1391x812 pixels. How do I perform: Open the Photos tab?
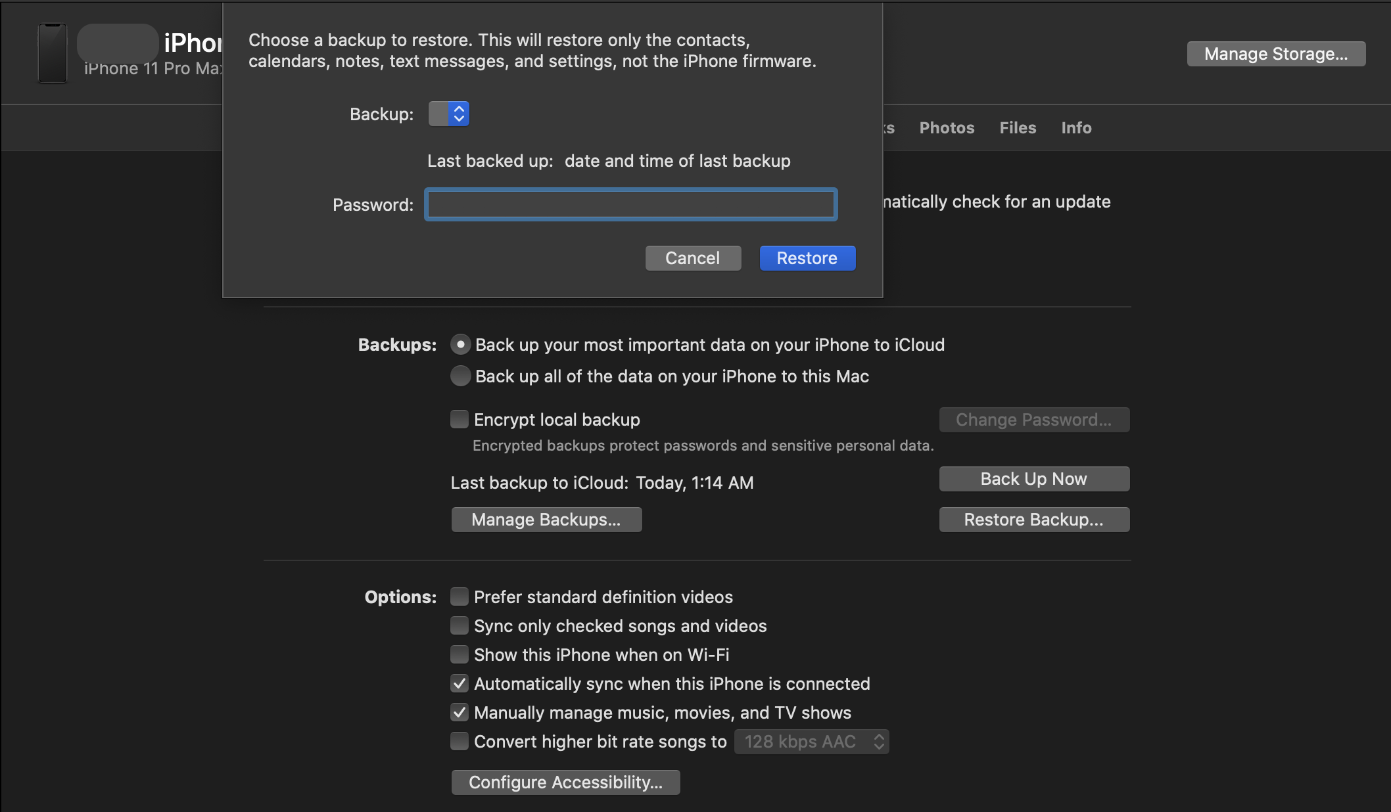(946, 127)
